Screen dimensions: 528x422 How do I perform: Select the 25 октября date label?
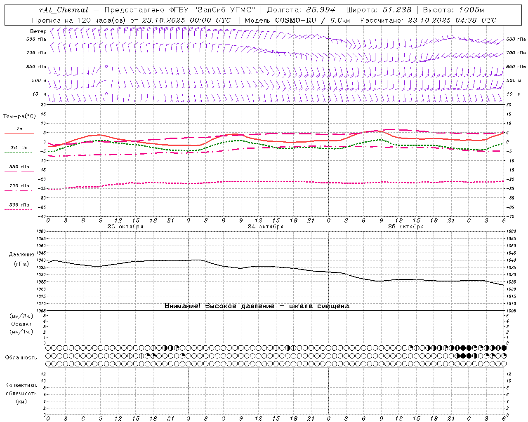(x=406, y=226)
